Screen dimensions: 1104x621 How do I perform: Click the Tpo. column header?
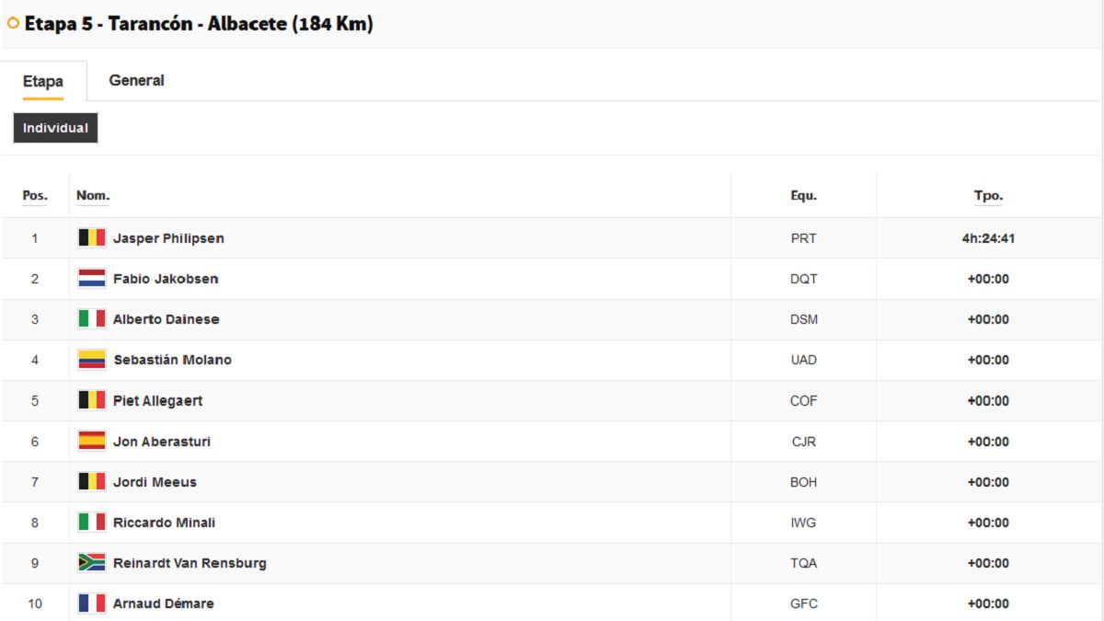click(988, 196)
